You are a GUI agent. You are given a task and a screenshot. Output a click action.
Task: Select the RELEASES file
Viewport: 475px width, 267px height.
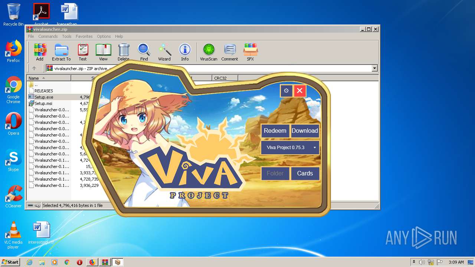tap(43, 91)
